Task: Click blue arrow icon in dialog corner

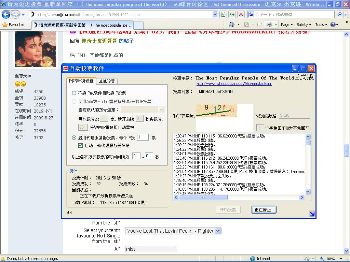Action: click(312, 214)
